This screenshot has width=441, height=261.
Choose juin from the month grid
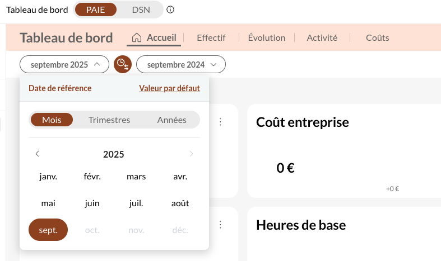tap(92, 203)
